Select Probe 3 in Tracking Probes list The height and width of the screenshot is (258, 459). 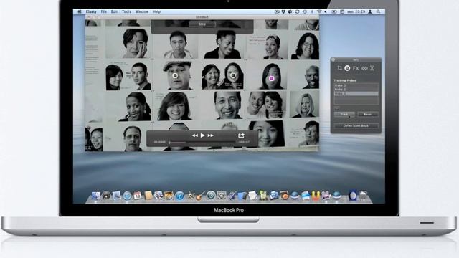356,94
